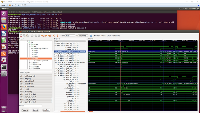Viewport: 200px width, 113px height.
Task: Click the Replace button
Action: (46, 110)
